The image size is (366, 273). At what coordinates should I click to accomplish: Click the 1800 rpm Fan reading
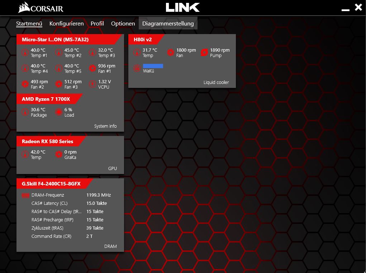click(186, 50)
